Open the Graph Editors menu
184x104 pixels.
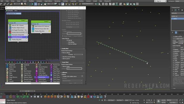(x=48, y=1)
